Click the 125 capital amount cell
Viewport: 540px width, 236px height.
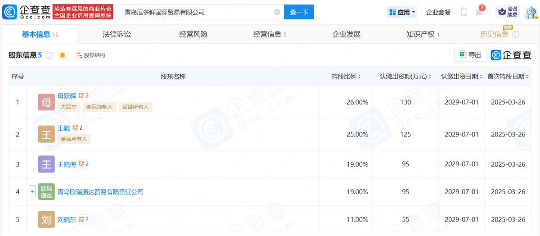pyautogui.click(x=405, y=134)
